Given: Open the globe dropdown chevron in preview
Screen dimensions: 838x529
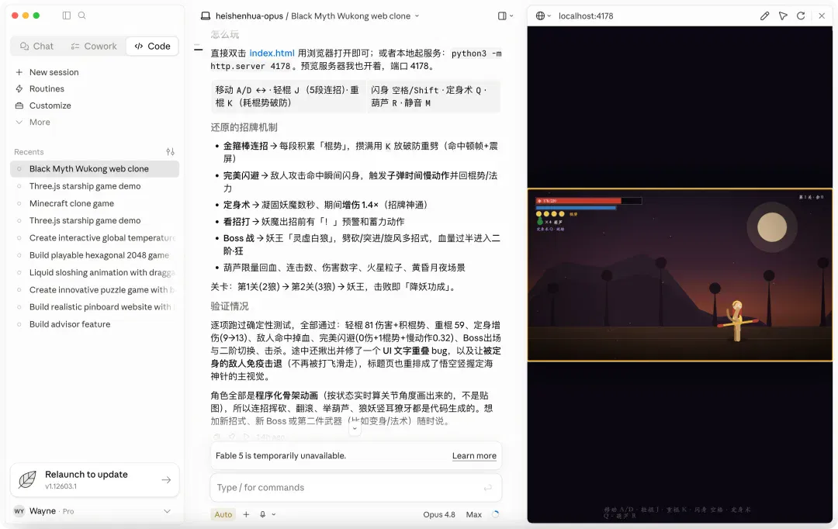Looking at the screenshot, I should pos(549,16).
